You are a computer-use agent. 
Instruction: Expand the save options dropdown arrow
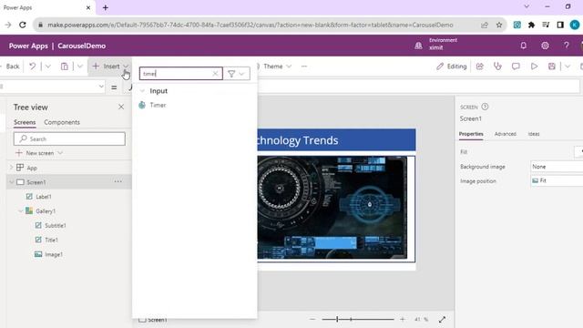tap(568, 67)
